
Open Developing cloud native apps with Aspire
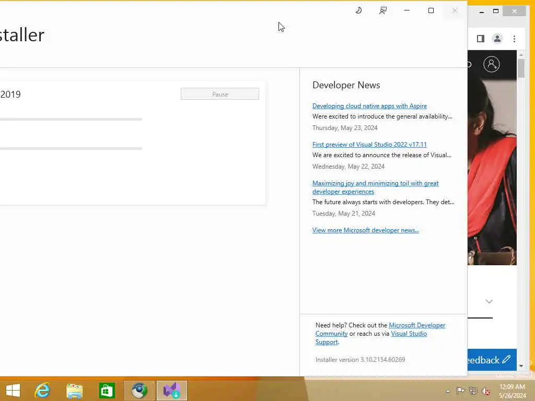[x=369, y=106]
